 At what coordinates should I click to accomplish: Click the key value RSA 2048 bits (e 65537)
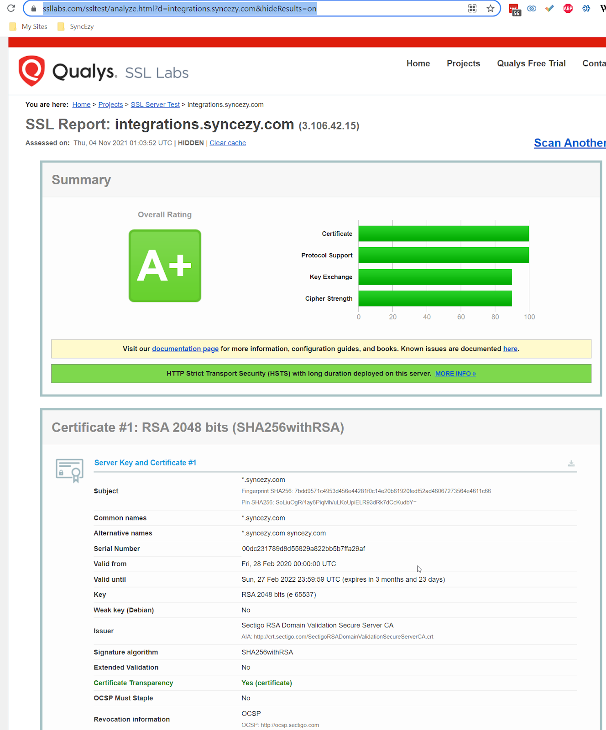[x=279, y=594]
